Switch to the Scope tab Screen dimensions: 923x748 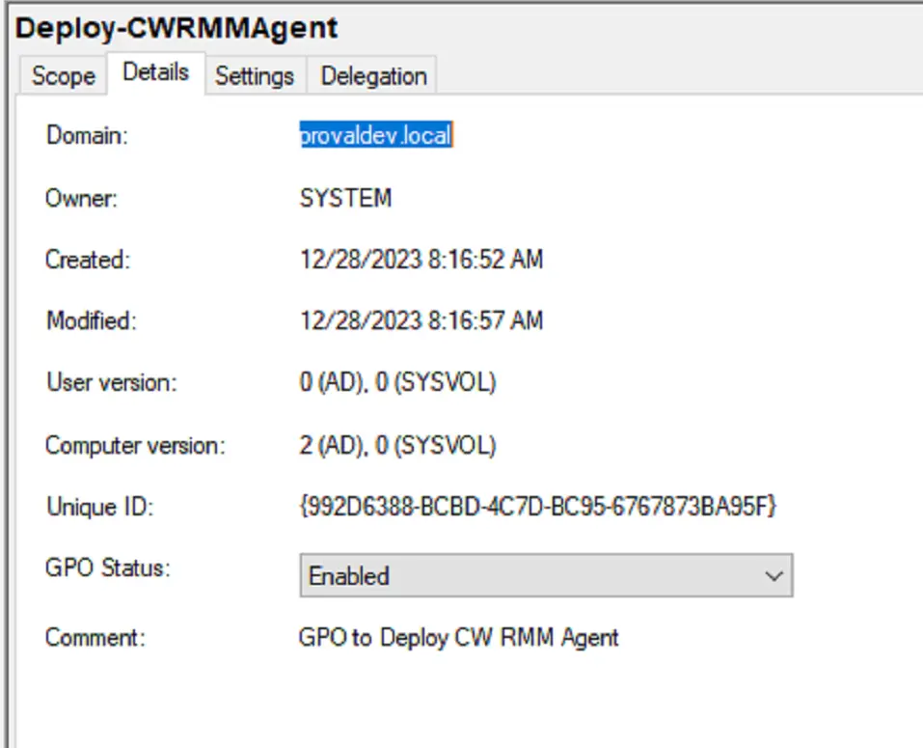(x=63, y=75)
